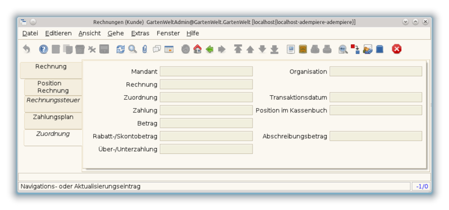Viewport: 449px width, 210px height.
Task: Click the Copy record icon
Action: [68, 49]
